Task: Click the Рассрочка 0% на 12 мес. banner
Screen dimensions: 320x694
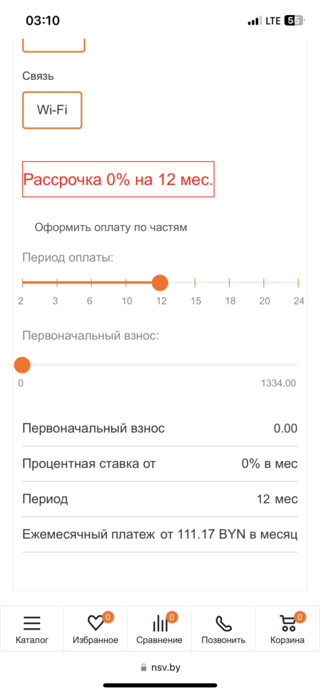Action: (118, 179)
